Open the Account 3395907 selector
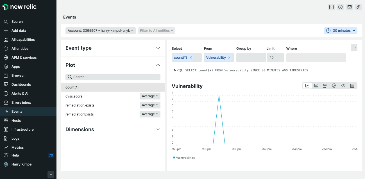This screenshot has width=365, height=179. pos(100,30)
